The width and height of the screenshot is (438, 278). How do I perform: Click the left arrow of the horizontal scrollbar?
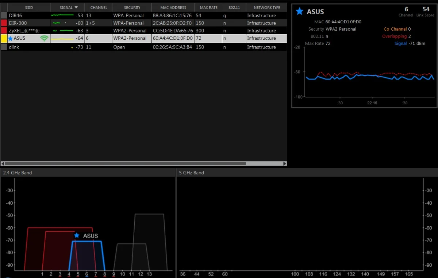(3, 163)
